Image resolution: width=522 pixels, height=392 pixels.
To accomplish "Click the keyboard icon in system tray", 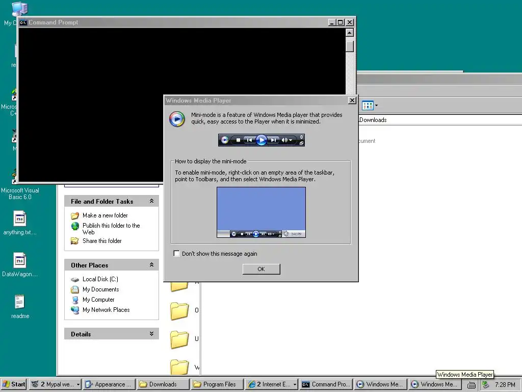I will 472,385.
